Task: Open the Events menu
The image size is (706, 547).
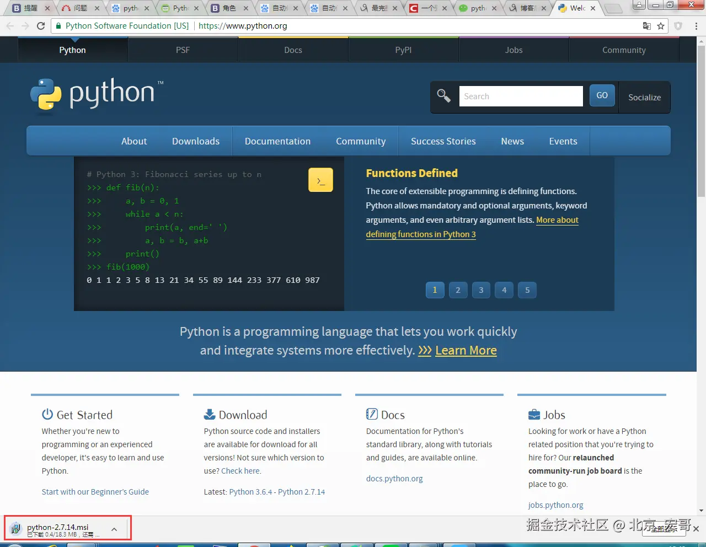Action: pos(563,141)
